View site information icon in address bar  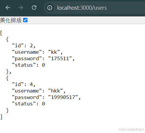[x=50, y=8]
